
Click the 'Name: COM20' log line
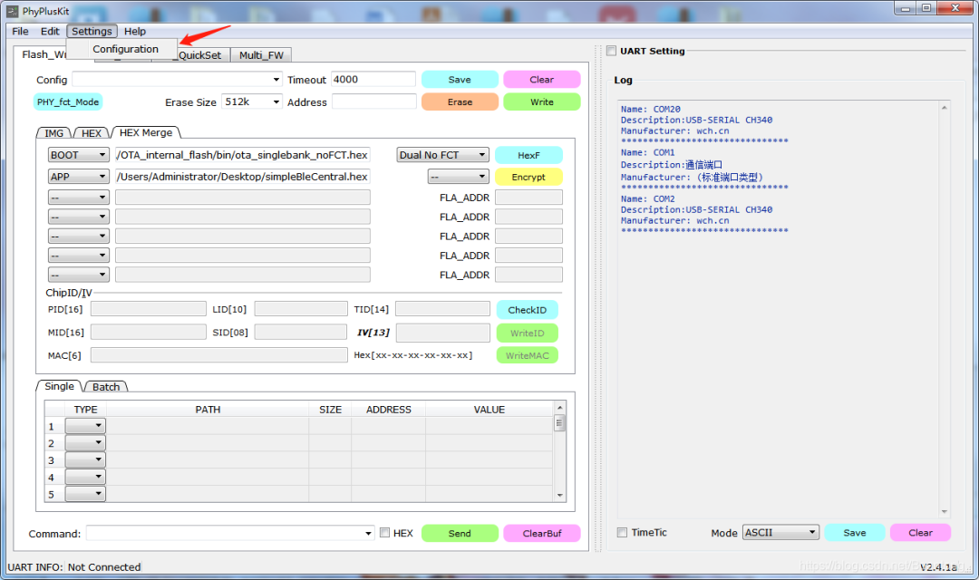click(651, 110)
